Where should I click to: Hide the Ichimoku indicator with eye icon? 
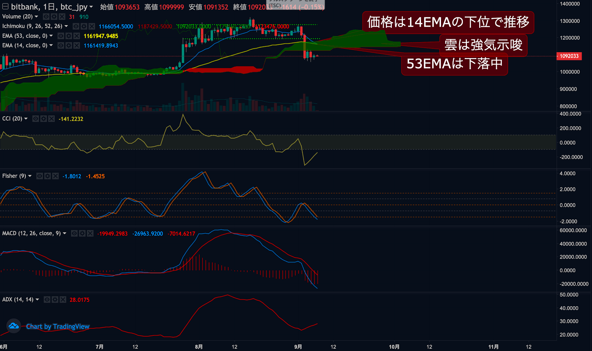pos(76,26)
